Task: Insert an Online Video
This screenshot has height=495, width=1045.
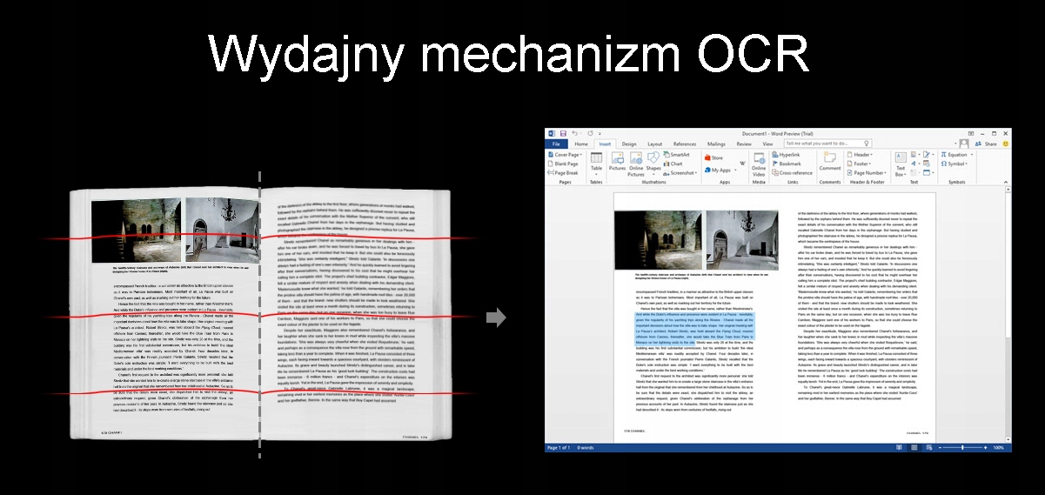Action: click(759, 163)
